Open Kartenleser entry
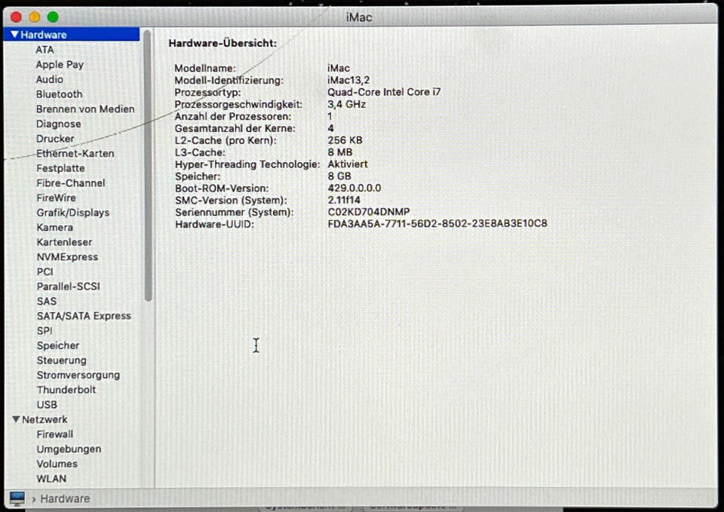724x512 pixels. 64,242
